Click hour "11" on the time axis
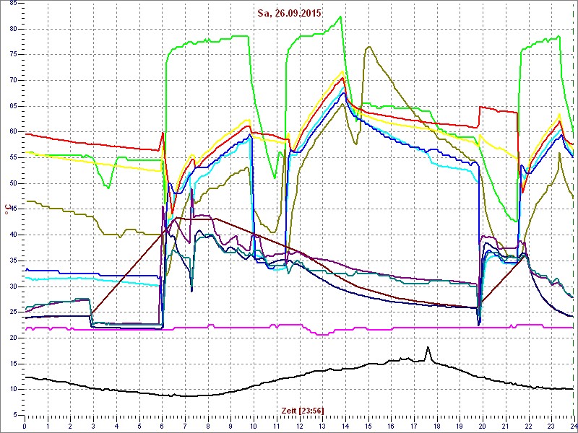 [x=276, y=426]
